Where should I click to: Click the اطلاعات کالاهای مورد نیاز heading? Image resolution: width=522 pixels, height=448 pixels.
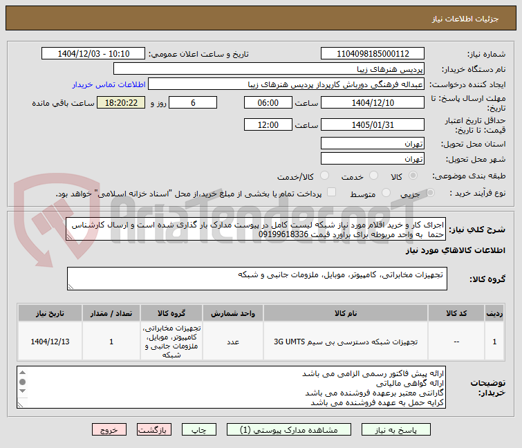point(455,250)
